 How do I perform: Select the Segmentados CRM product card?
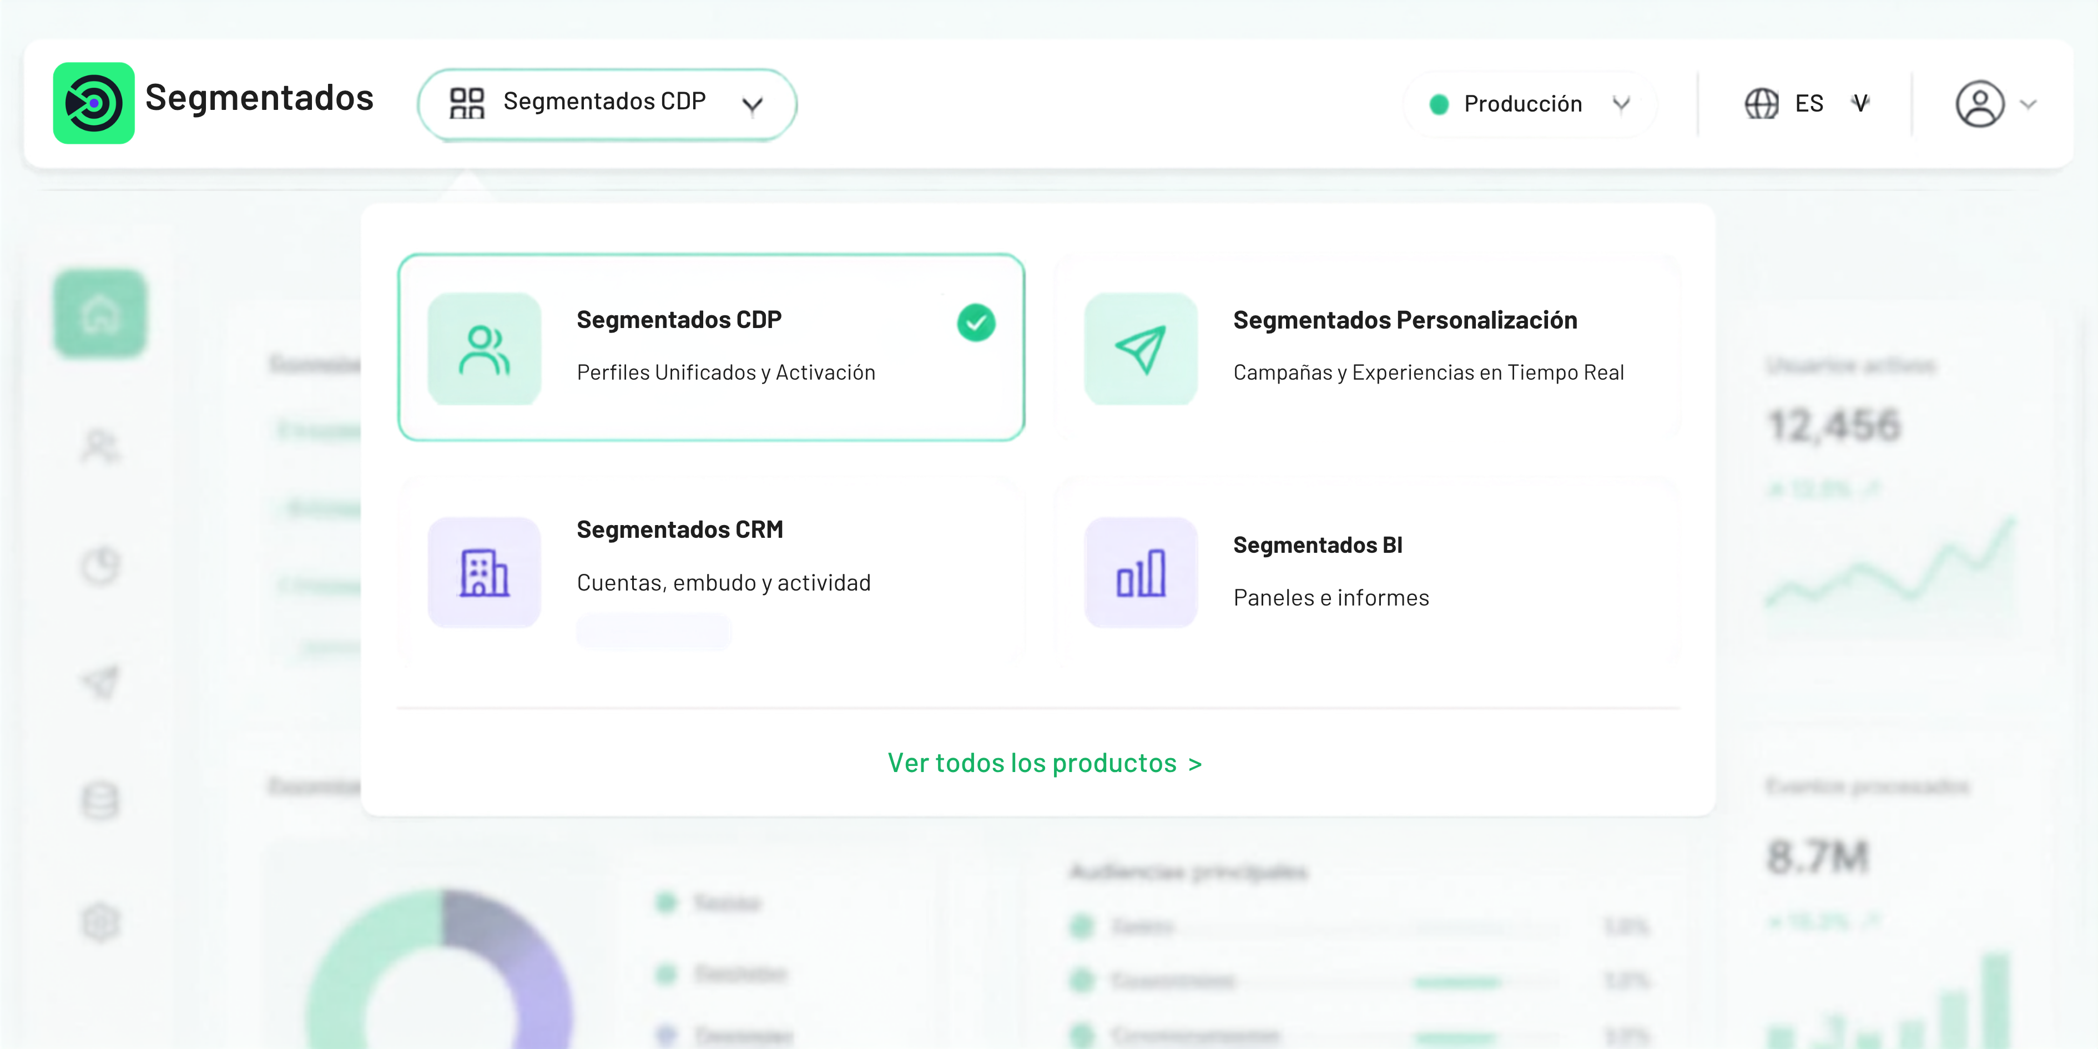coord(711,572)
